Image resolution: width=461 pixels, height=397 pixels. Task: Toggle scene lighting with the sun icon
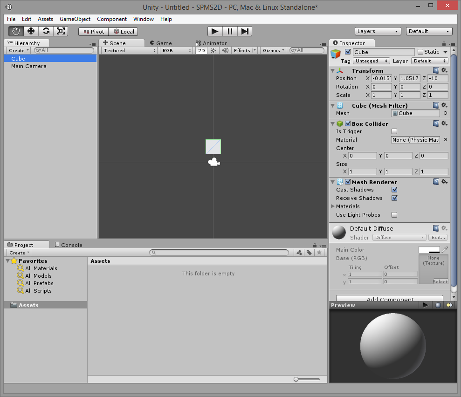(x=213, y=50)
